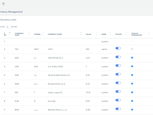
Task: Click the Kuwaiti Dinar currency name
Action: (57, 84)
